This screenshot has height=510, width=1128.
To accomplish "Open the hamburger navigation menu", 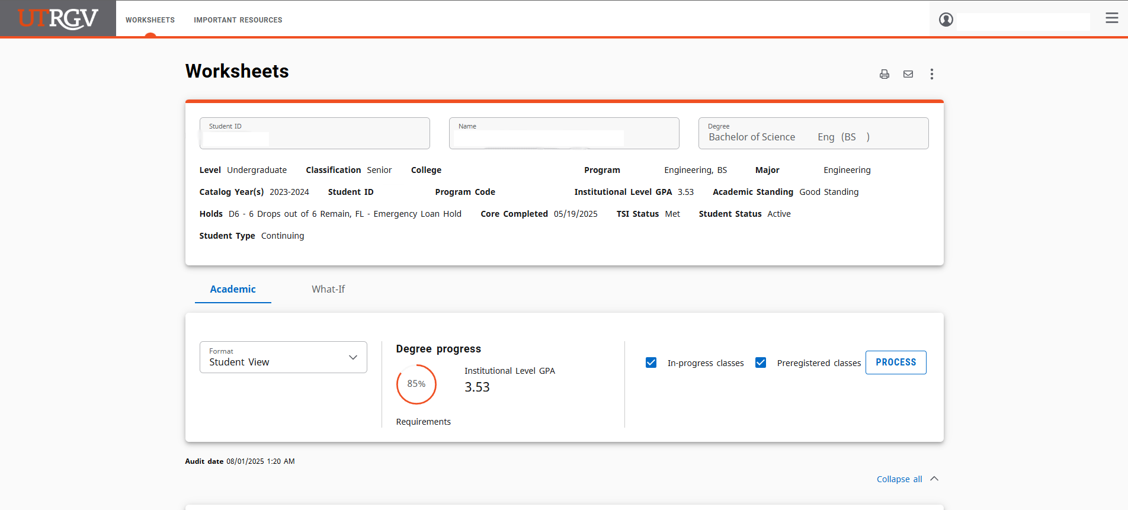I will 1111,18.
